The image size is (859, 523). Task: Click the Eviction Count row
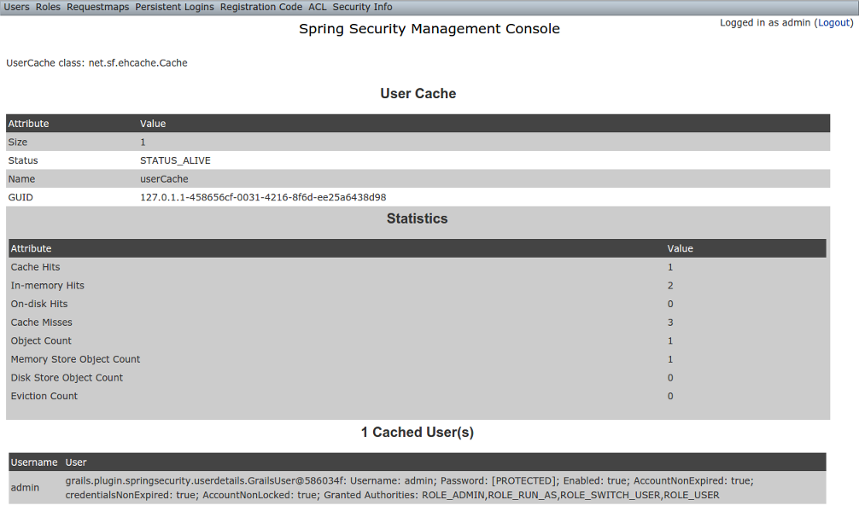click(x=44, y=395)
